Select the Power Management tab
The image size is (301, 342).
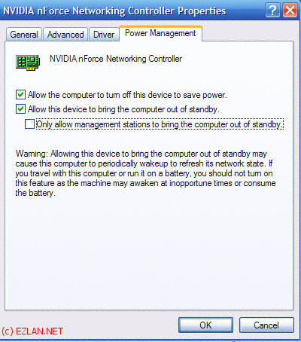[160, 33]
